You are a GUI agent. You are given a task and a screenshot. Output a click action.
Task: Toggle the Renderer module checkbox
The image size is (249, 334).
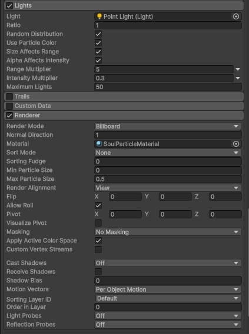[9, 115]
